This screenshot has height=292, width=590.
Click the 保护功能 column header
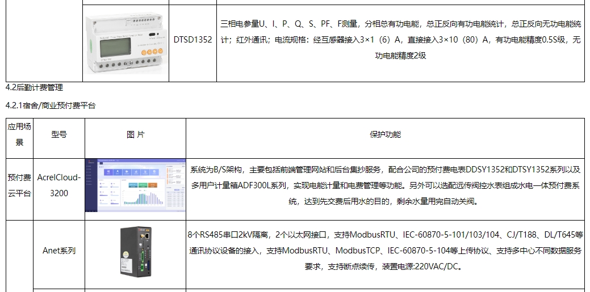(385, 135)
